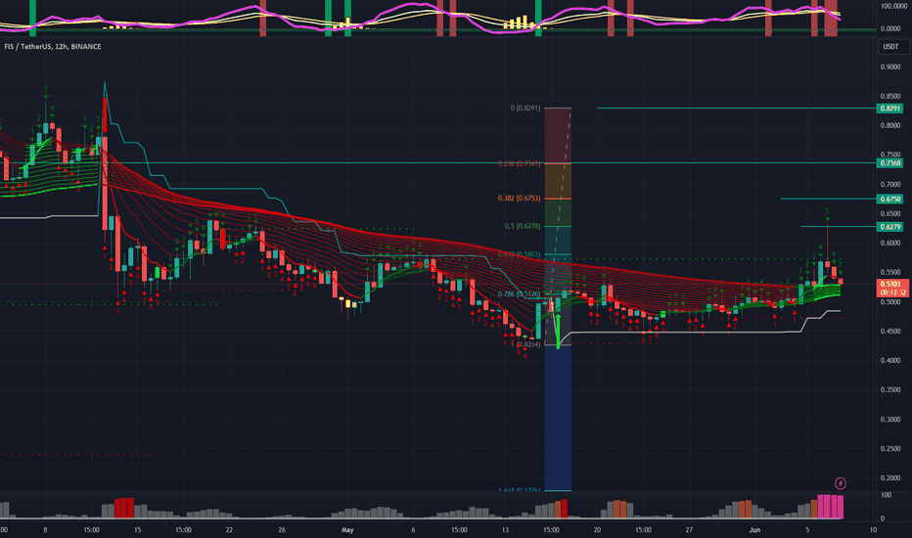912x538 pixels.
Task: Click the current price 0.5303 countdown label
Action: pyautogui.click(x=892, y=289)
